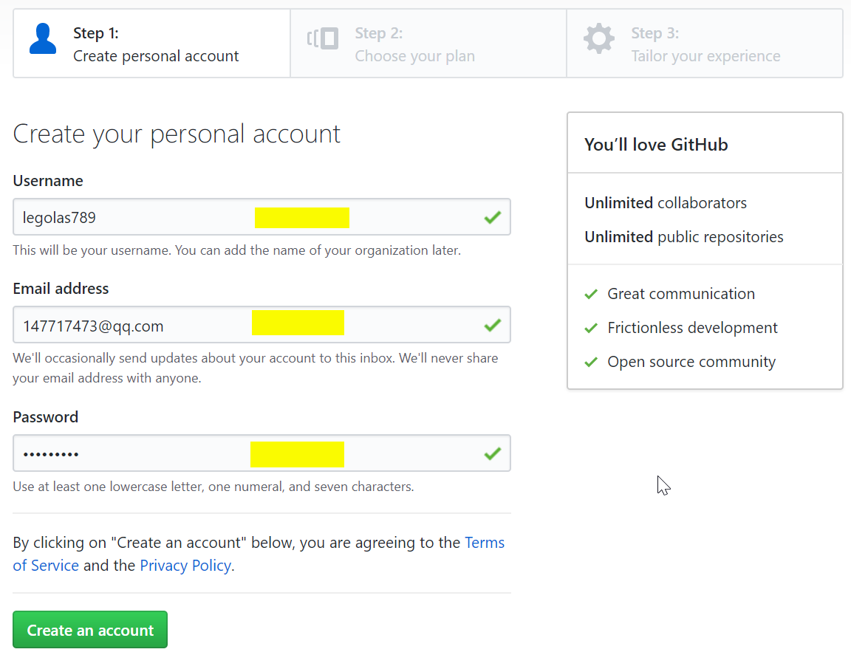Click the You'll love GitHub panel heading
Viewport: 851px width, 652px height.
[656, 145]
